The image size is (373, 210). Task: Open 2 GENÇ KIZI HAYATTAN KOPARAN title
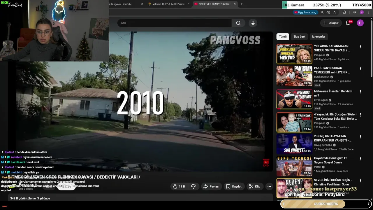332,138
